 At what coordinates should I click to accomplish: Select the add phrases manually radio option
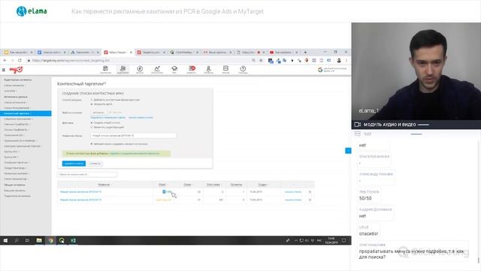pyautogui.click(x=92, y=100)
